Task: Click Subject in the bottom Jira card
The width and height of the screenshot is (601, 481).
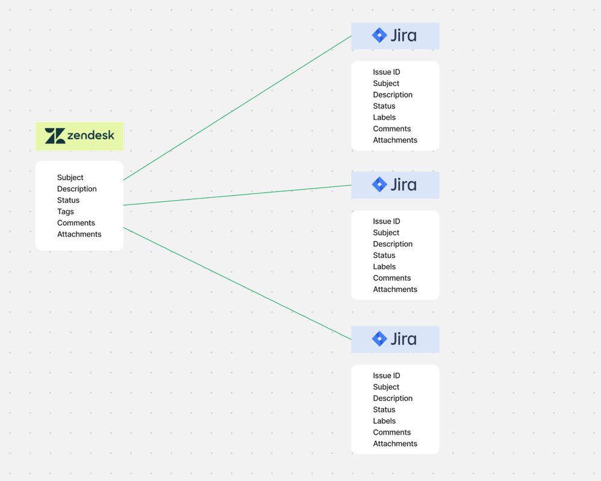Action: click(386, 387)
